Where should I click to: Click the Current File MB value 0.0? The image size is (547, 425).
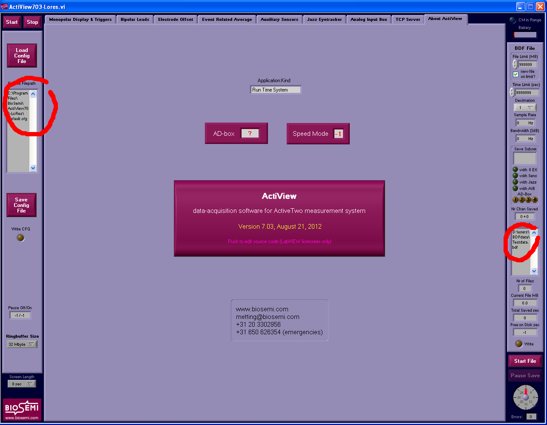[x=525, y=303]
